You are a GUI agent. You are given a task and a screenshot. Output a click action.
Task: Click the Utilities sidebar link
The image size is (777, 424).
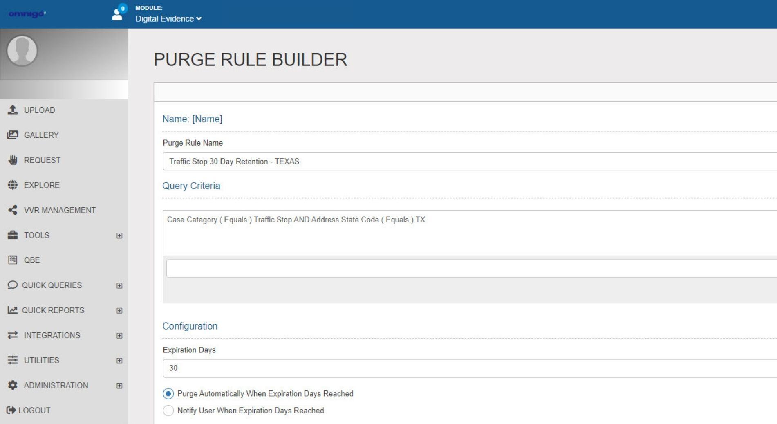click(x=41, y=360)
